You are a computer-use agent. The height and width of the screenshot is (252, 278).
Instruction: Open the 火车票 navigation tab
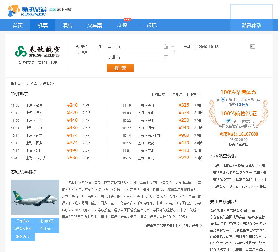95,25
